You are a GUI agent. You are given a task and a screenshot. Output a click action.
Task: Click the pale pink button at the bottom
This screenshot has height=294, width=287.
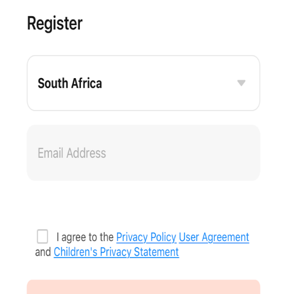(x=143, y=287)
